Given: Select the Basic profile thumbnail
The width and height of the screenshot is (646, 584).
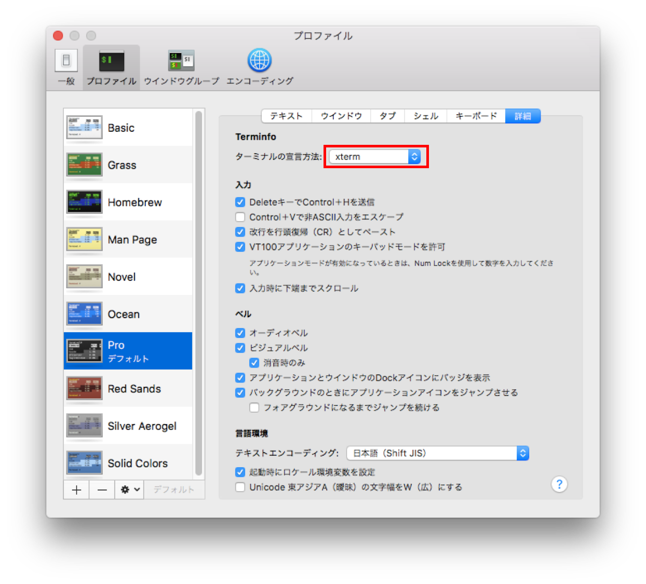Looking at the screenshot, I should (x=84, y=128).
